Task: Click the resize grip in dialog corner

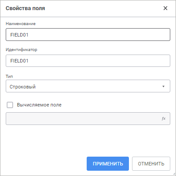Action: pyautogui.click(x=174, y=174)
